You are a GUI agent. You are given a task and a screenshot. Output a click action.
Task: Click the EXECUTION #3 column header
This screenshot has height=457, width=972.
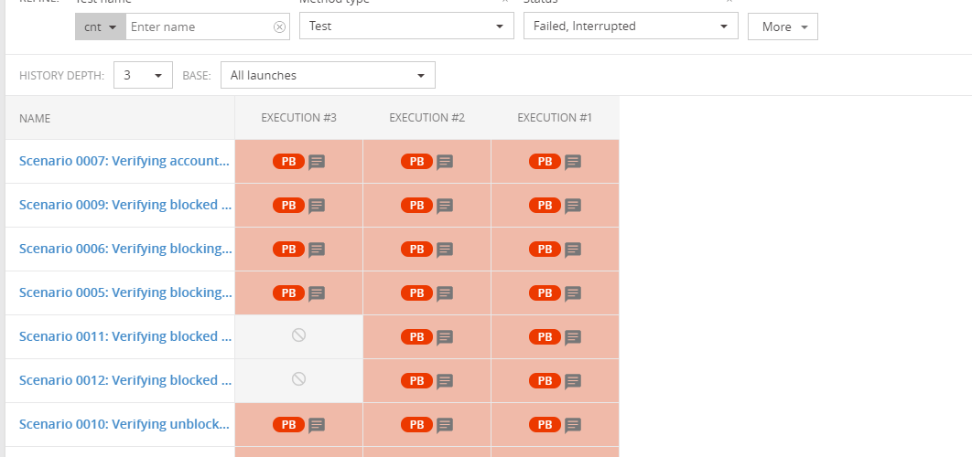point(298,118)
